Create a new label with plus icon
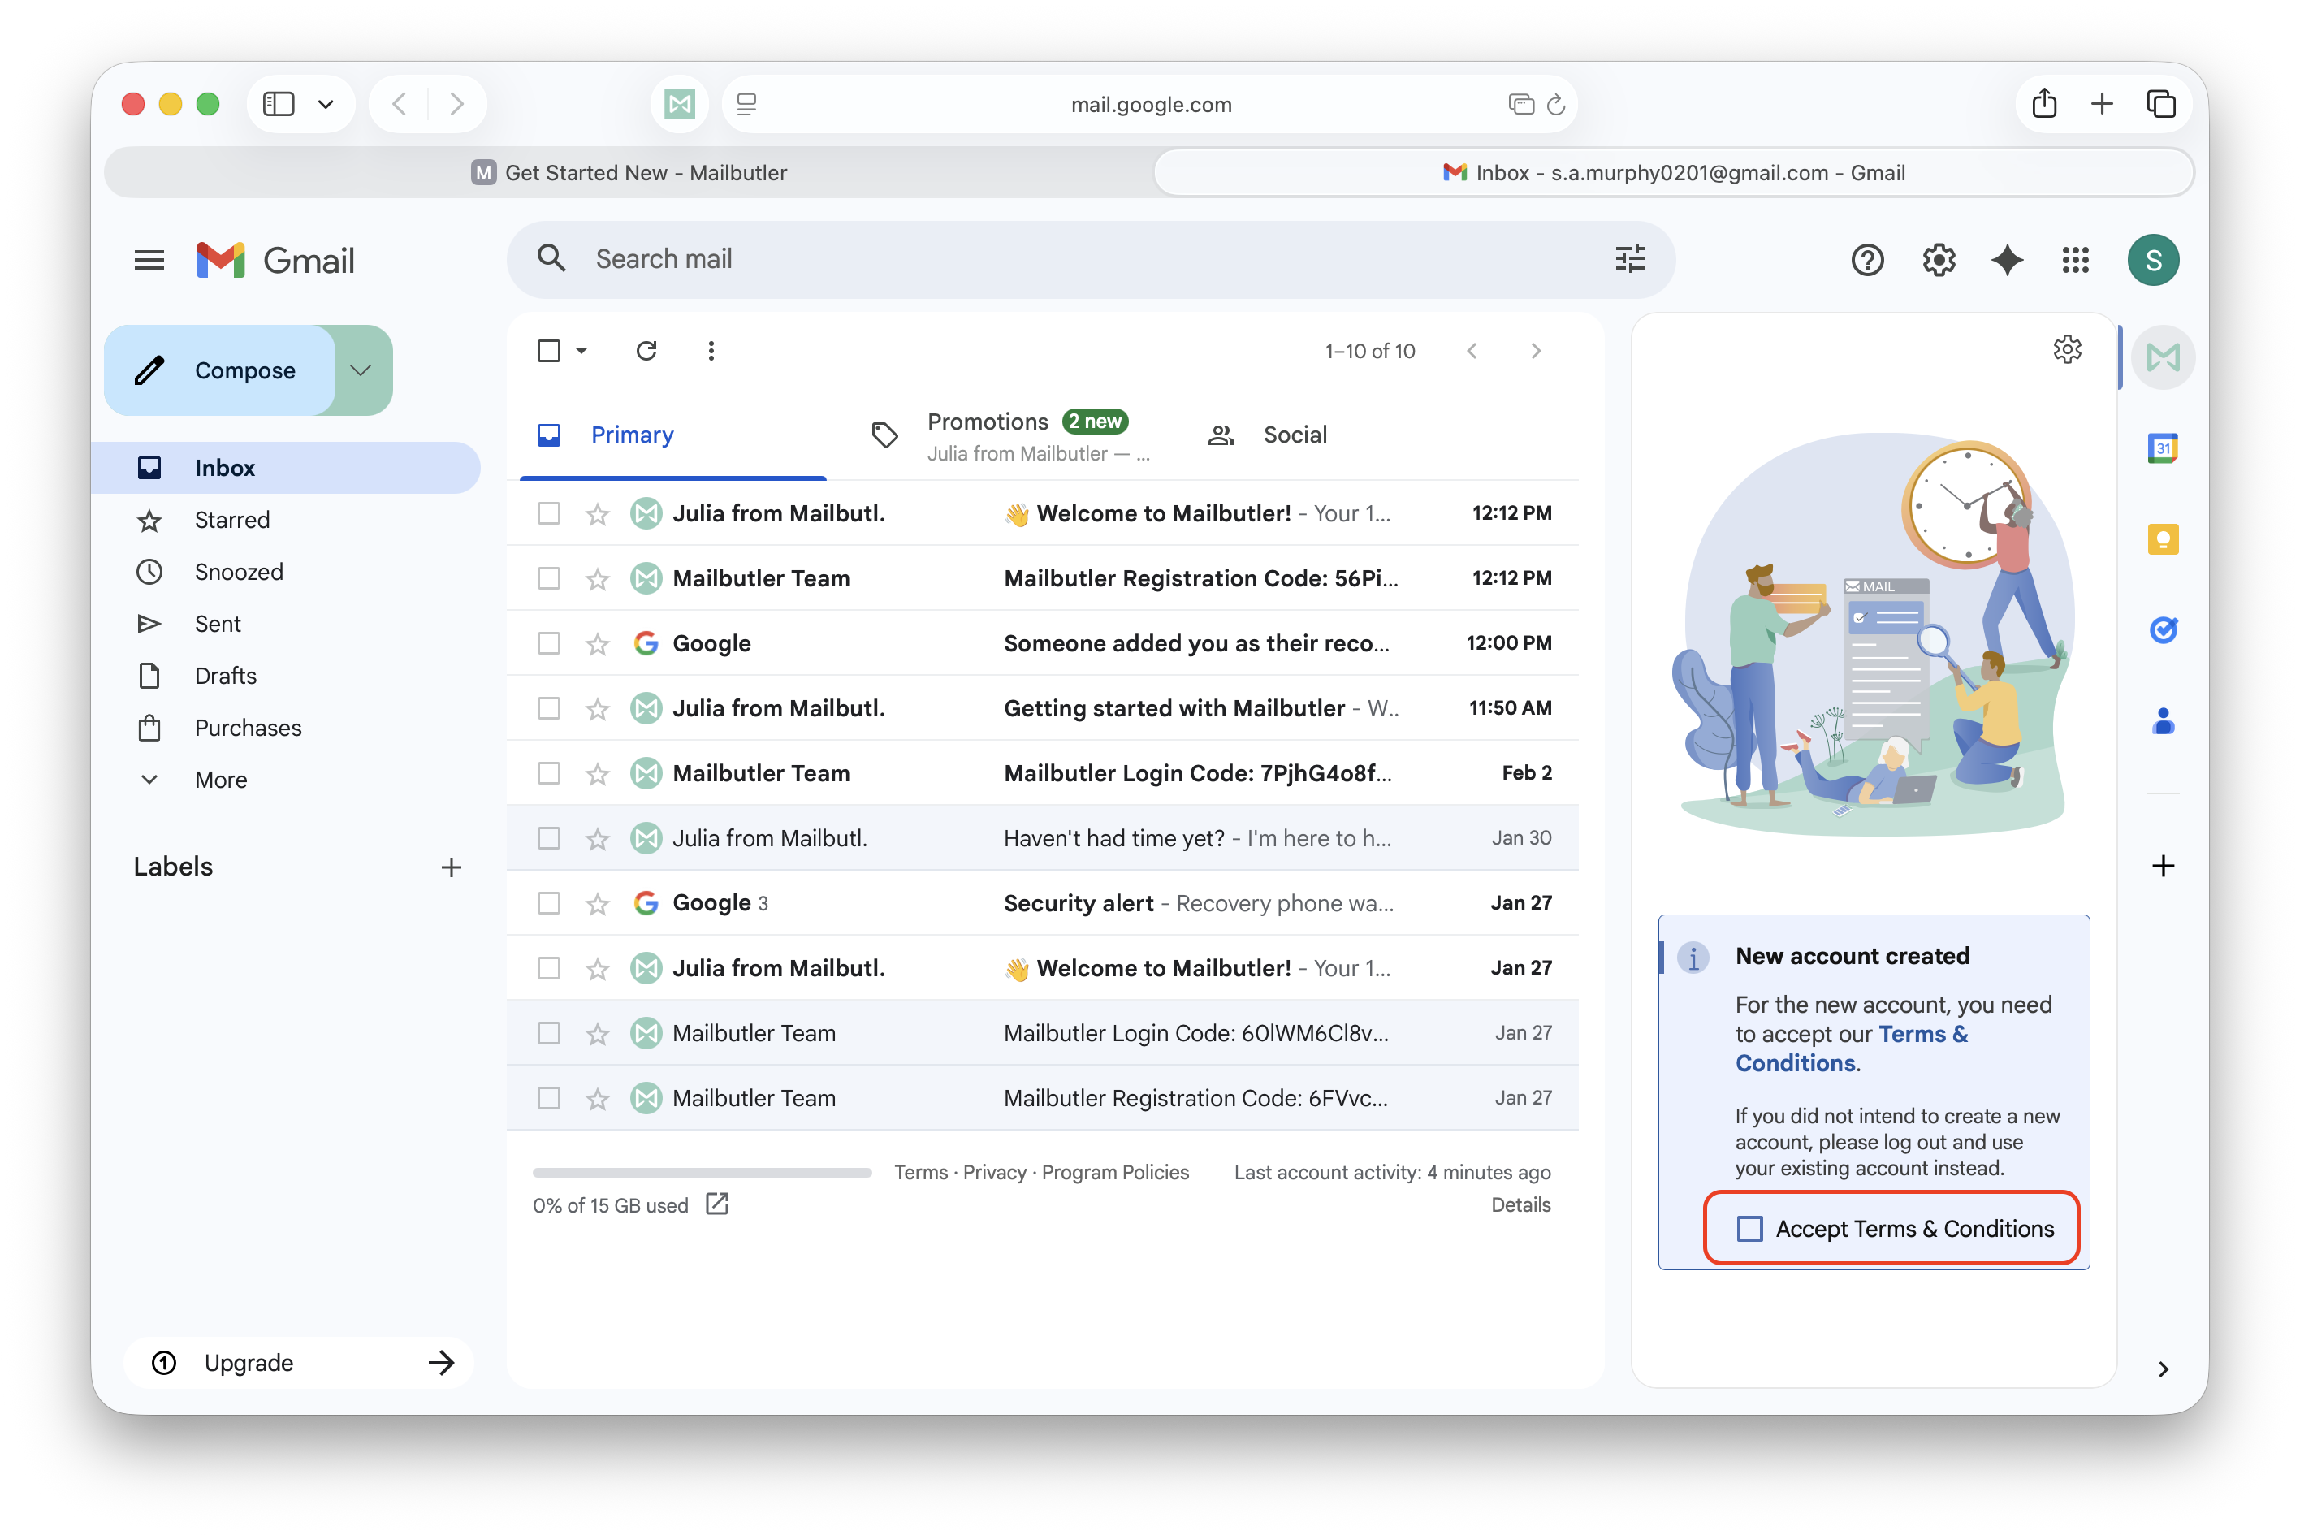This screenshot has width=2300, height=1535. 450,867
